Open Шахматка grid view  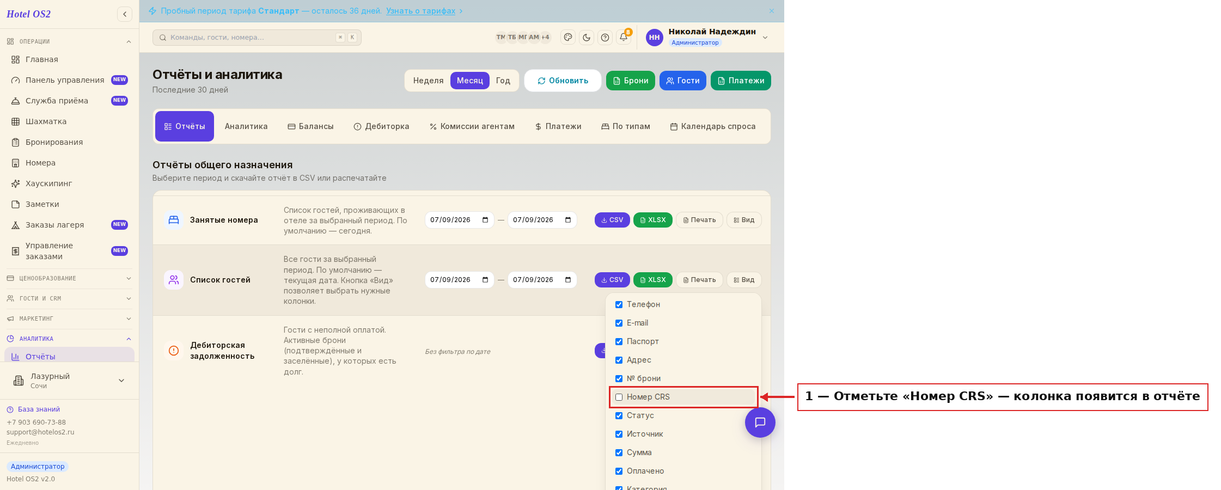[70, 121]
